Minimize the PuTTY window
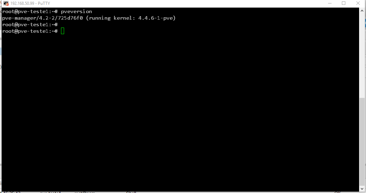The height and width of the screenshot is (193, 366). (x=330, y=3)
